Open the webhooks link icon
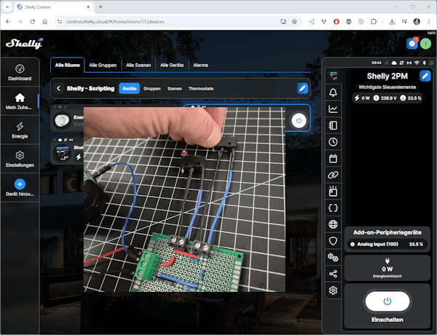Screen dimensions: 437x335 tap(334, 175)
